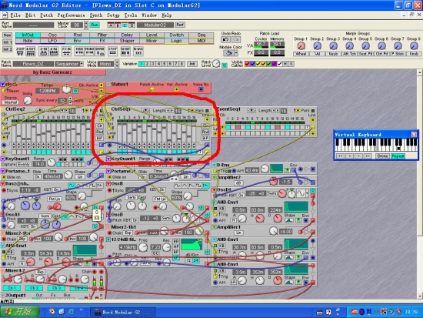Switch to the Mixer module tab

pos(152,41)
